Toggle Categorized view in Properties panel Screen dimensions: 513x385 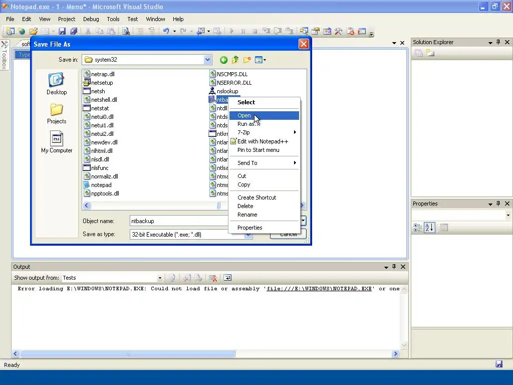coord(417,228)
